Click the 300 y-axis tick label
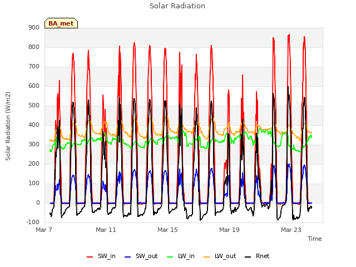The width and height of the screenshot is (356, 267). coord(34,145)
